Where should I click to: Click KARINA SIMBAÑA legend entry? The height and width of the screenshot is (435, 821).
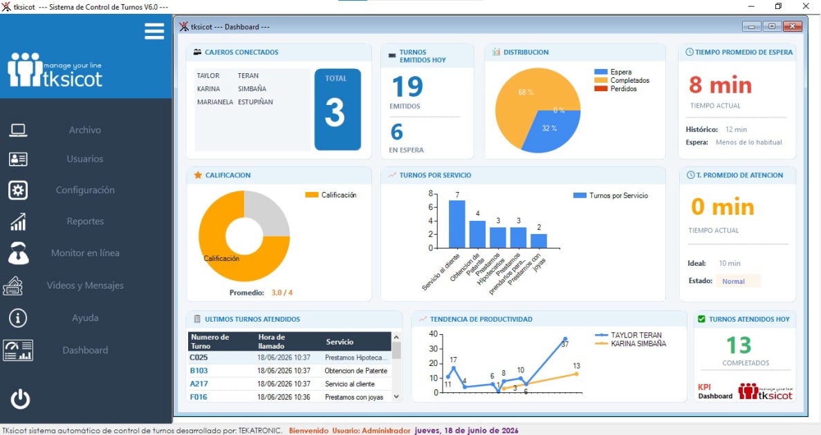[631, 344]
